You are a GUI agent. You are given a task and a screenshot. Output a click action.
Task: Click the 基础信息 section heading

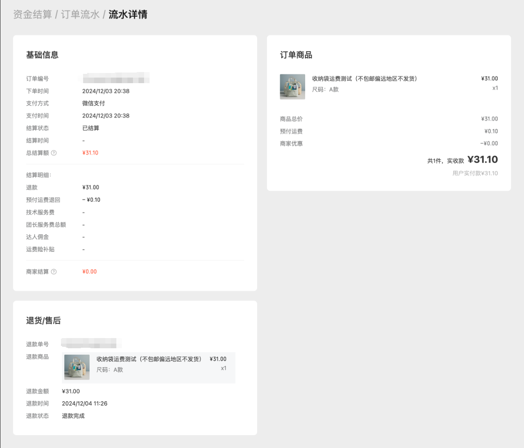[42, 55]
